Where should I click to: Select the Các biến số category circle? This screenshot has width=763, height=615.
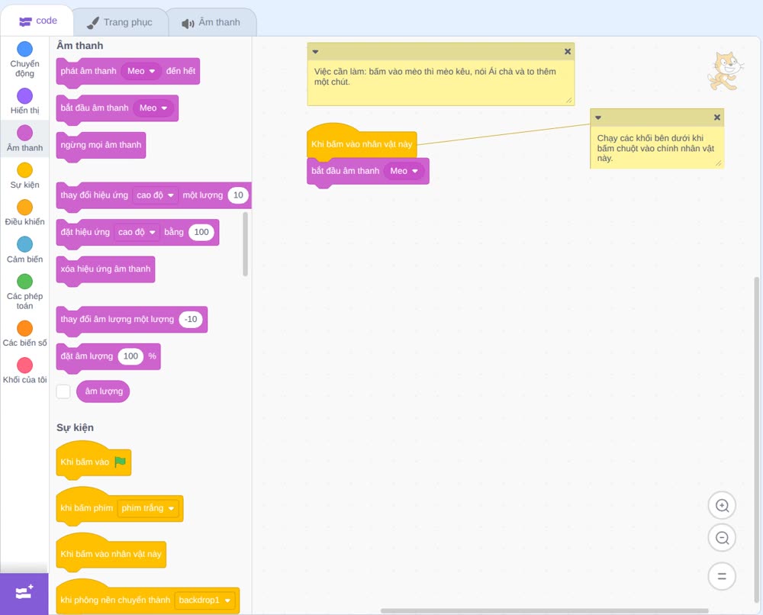tap(25, 328)
